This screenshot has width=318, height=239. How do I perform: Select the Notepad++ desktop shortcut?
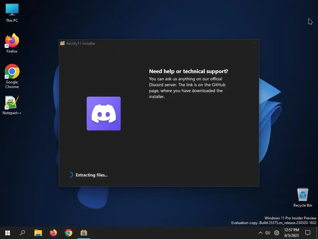pos(12,105)
